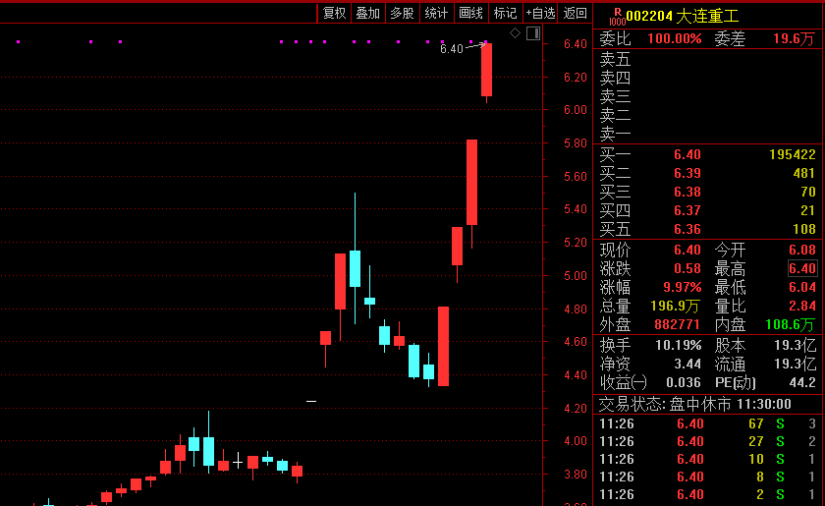This screenshot has height=506, width=825.
Task: Click the boxed 最高 price 6.40
Action: [801, 268]
